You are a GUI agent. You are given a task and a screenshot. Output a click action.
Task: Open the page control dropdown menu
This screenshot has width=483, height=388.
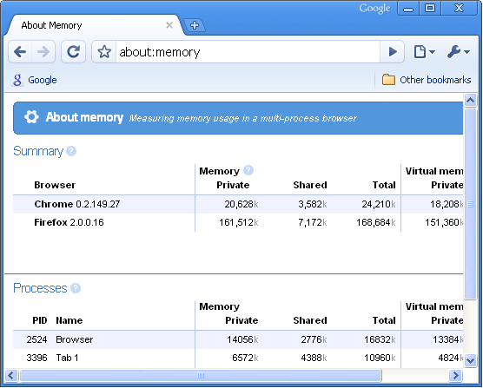click(424, 52)
